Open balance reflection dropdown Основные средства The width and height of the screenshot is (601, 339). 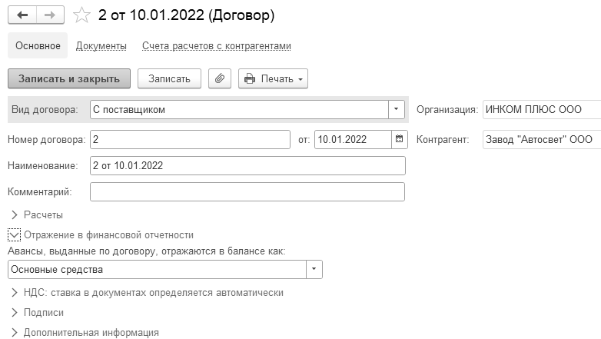[314, 269]
